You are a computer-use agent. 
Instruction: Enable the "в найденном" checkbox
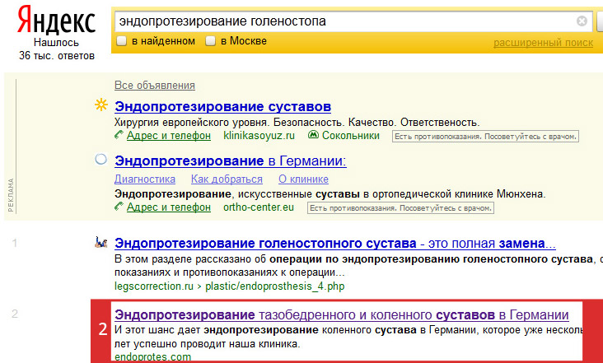click(x=122, y=40)
